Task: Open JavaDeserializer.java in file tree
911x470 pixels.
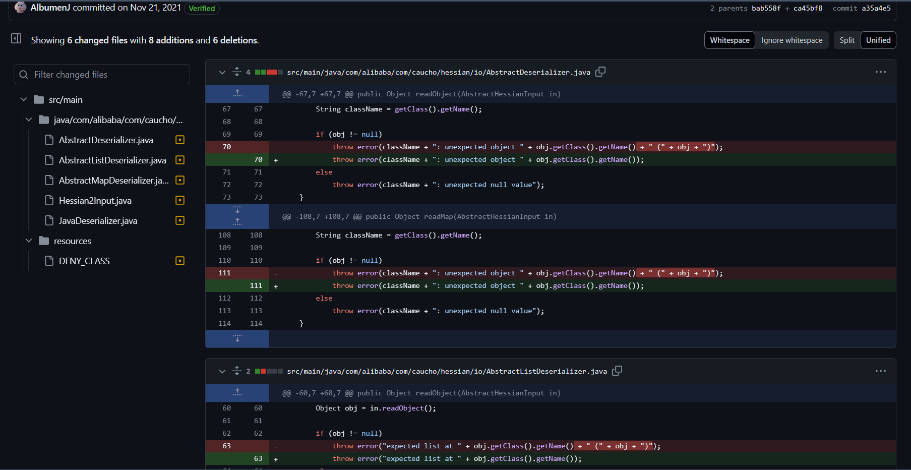Action: click(98, 220)
